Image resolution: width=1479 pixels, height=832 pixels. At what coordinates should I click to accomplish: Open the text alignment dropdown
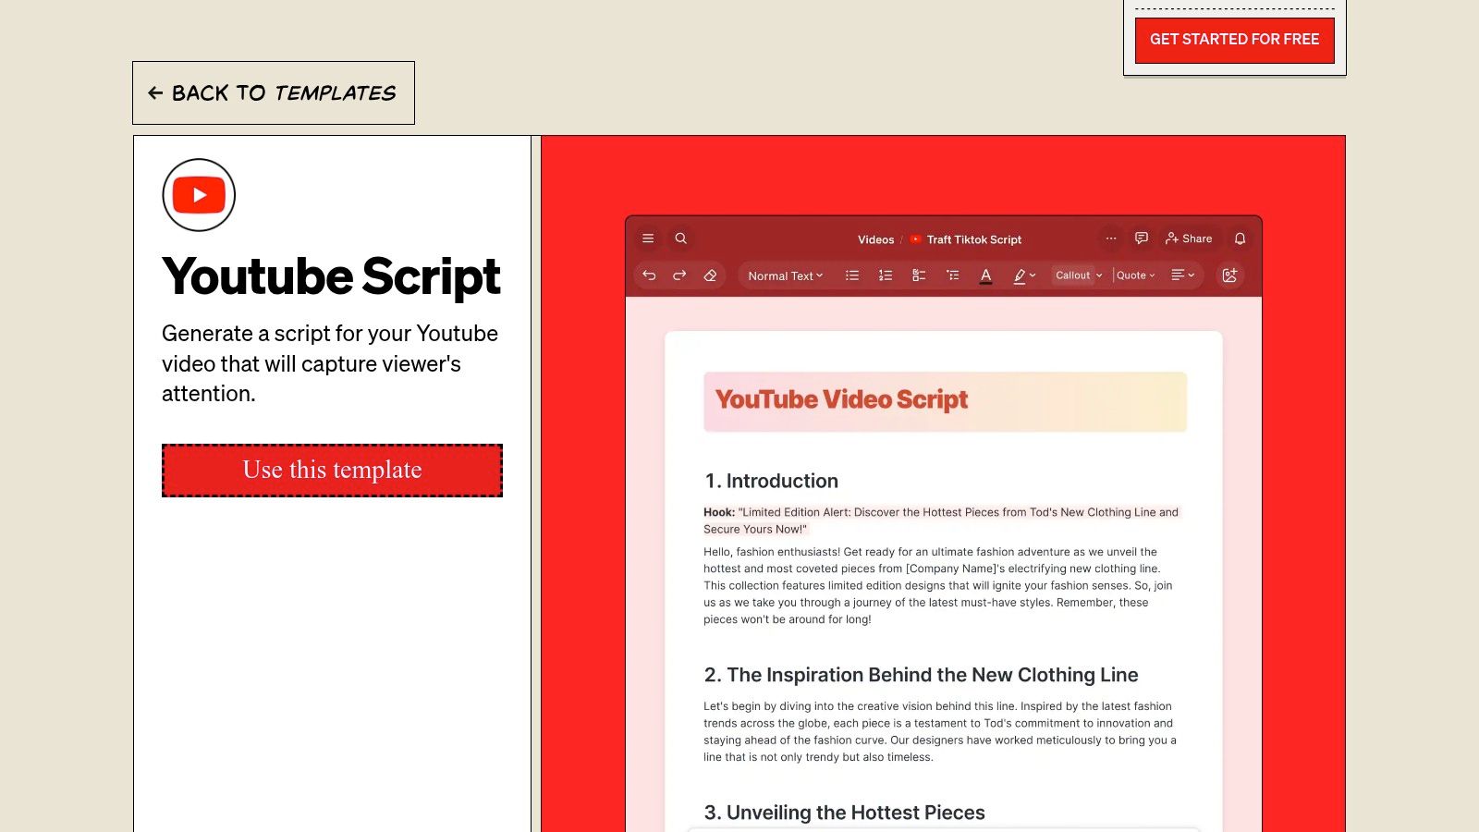click(x=1183, y=275)
